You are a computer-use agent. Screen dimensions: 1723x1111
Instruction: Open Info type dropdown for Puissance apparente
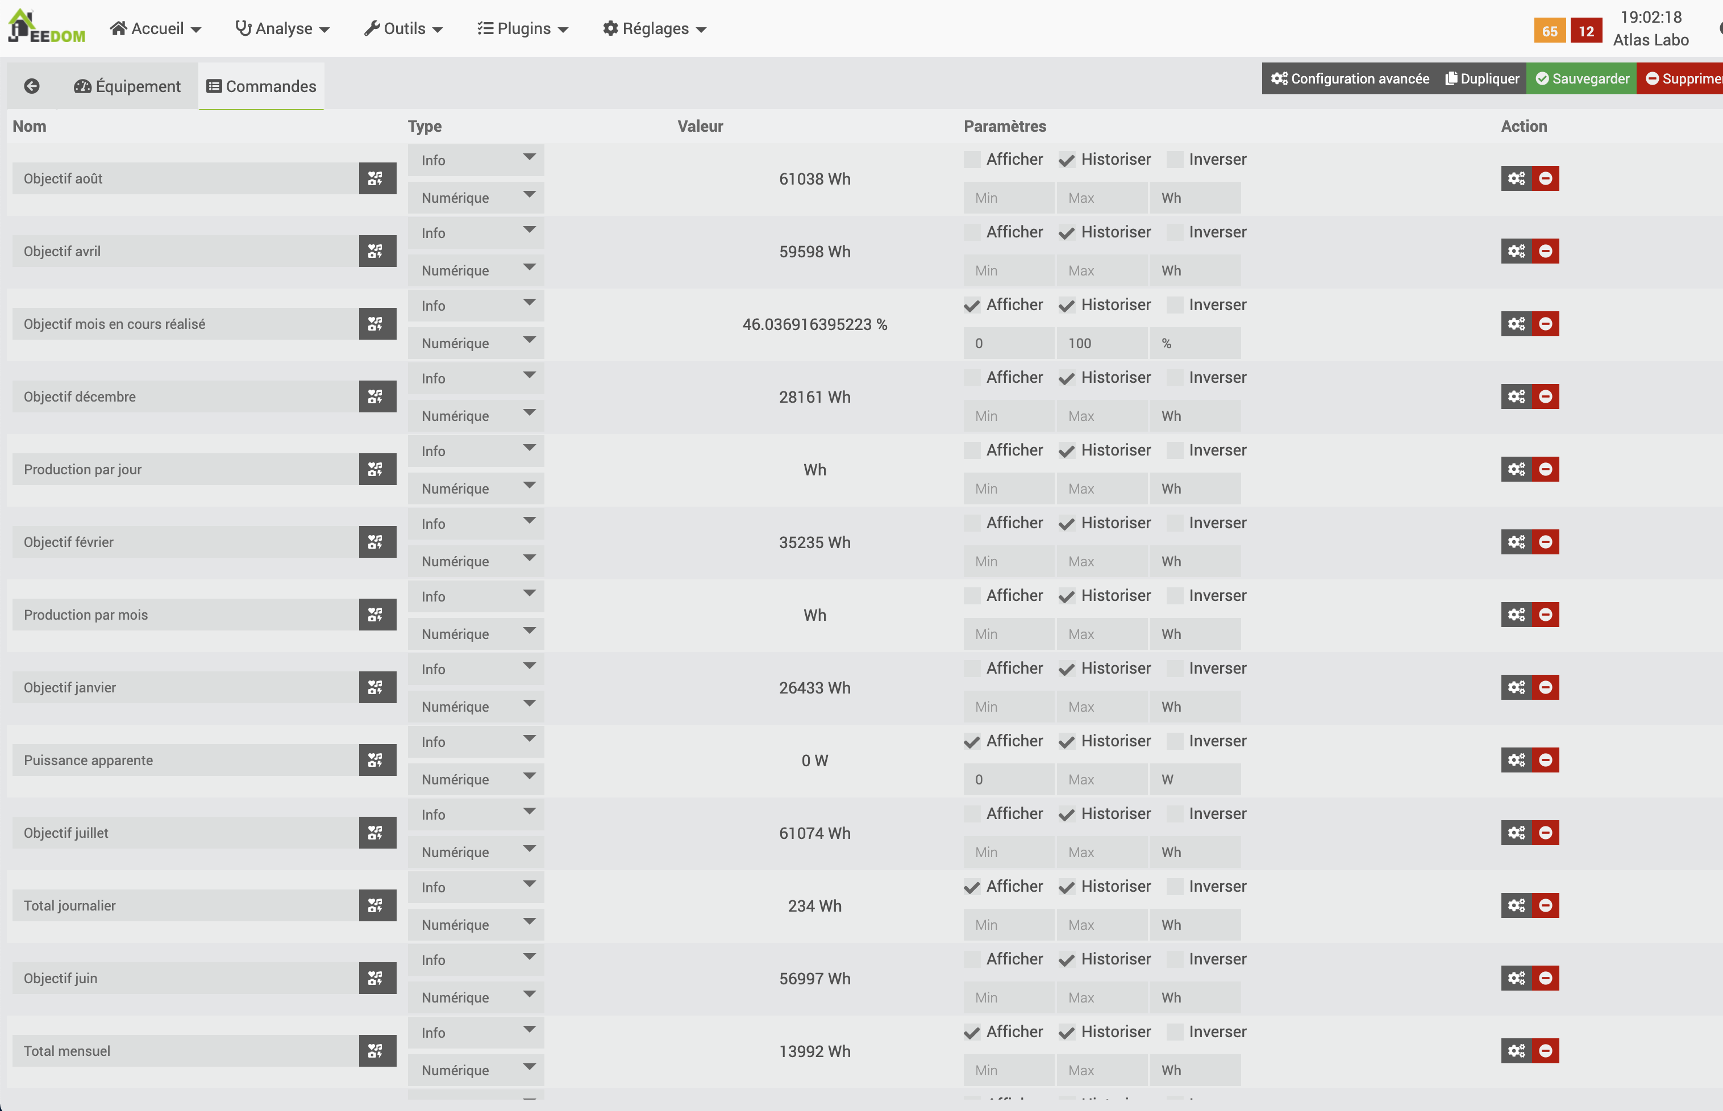[x=476, y=742]
